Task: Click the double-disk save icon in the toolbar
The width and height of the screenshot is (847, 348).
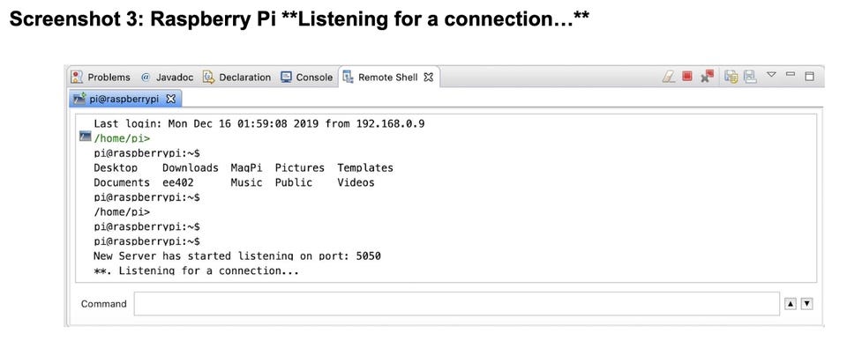Action: point(731,77)
